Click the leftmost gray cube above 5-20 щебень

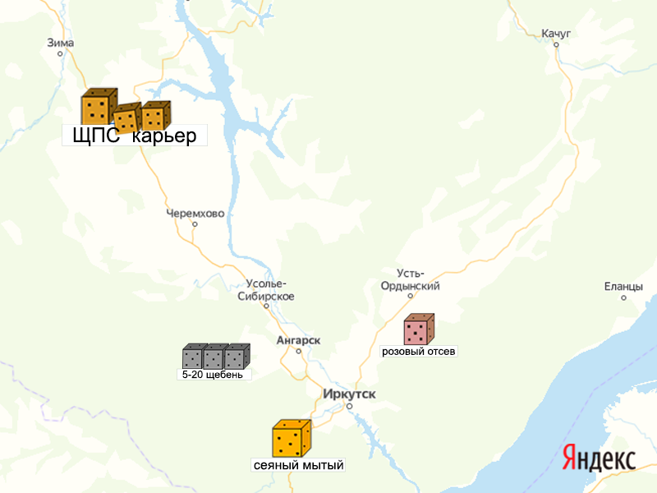tap(194, 357)
